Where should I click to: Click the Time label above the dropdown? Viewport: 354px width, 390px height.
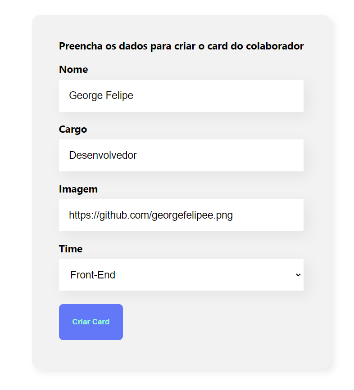(70, 249)
